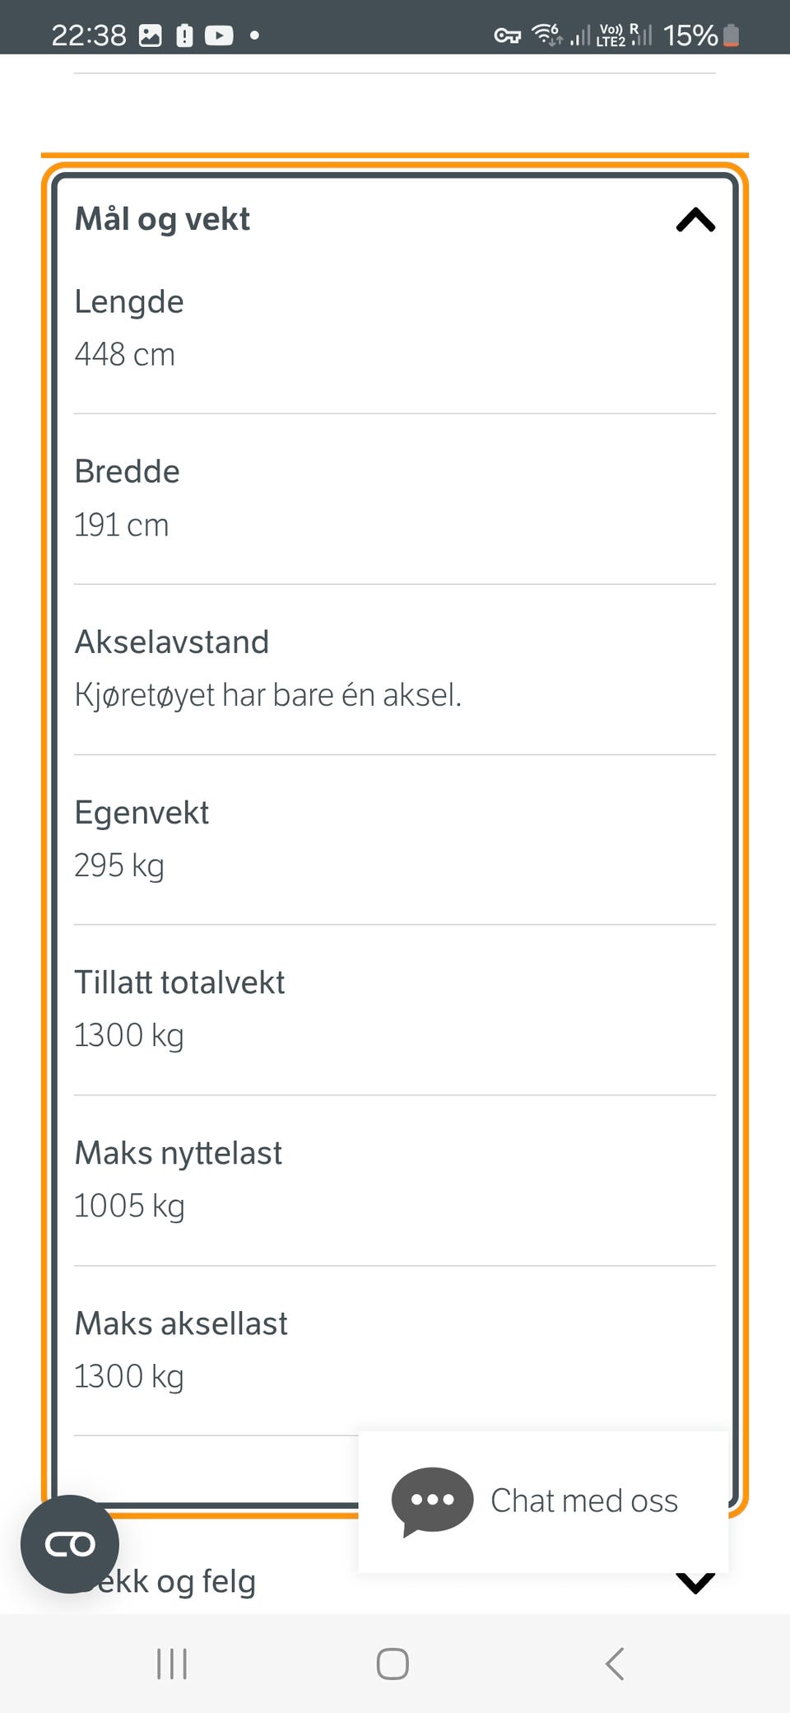Image resolution: width=790 pixels, height=1713 pixels.
Task: Tap the Wi-Fi status icon
Action: click(x=546, y=35)
